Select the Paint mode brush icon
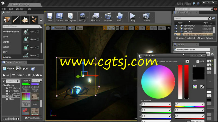218x122 pixels. pos(16,20)
